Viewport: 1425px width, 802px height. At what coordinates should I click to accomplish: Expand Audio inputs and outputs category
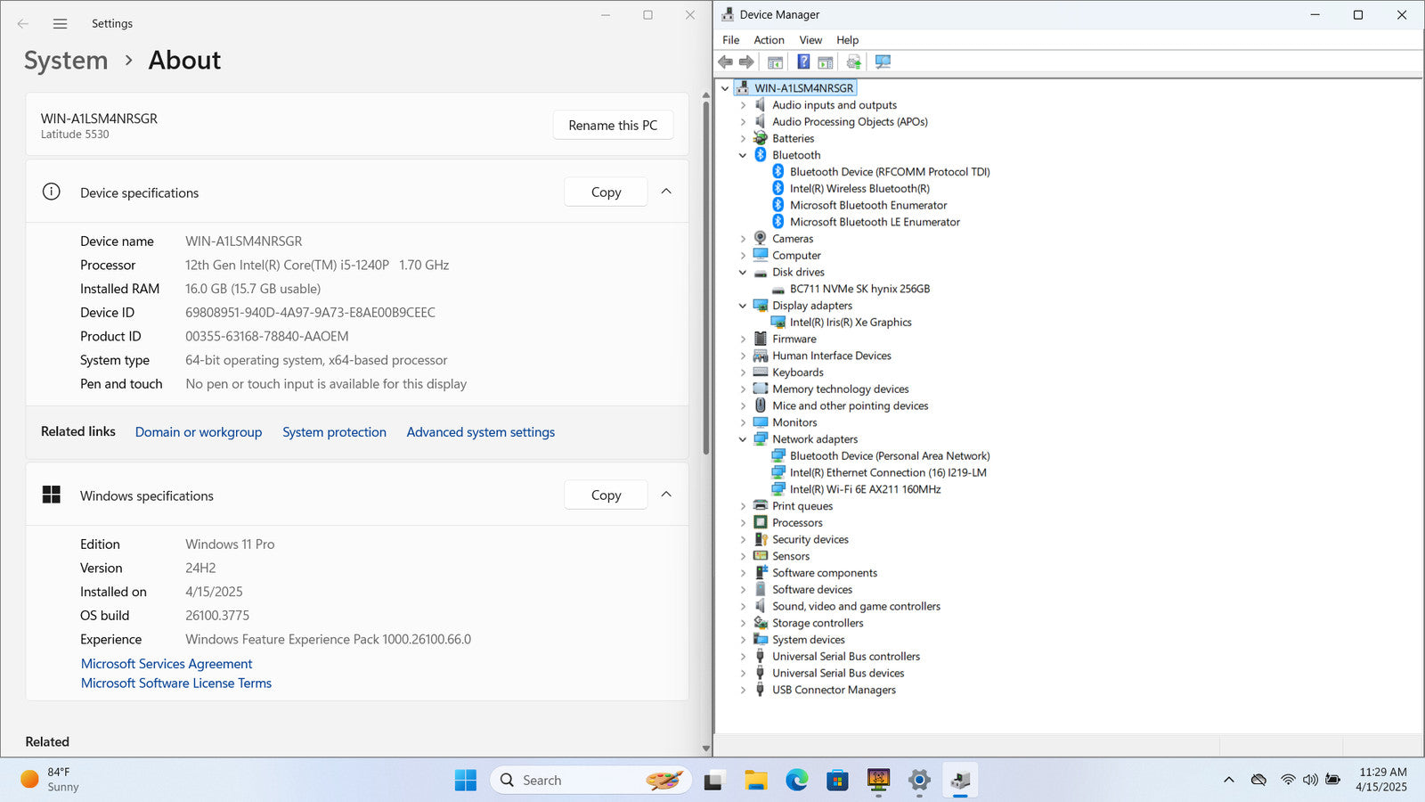click(x=743, y=105)
